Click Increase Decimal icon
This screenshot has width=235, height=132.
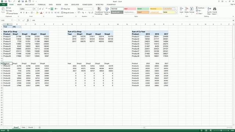click(x=90, y=13)
